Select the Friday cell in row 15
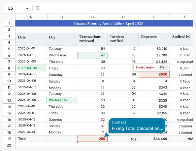Viewport: 196px width, 151px height. pos(62,113)
